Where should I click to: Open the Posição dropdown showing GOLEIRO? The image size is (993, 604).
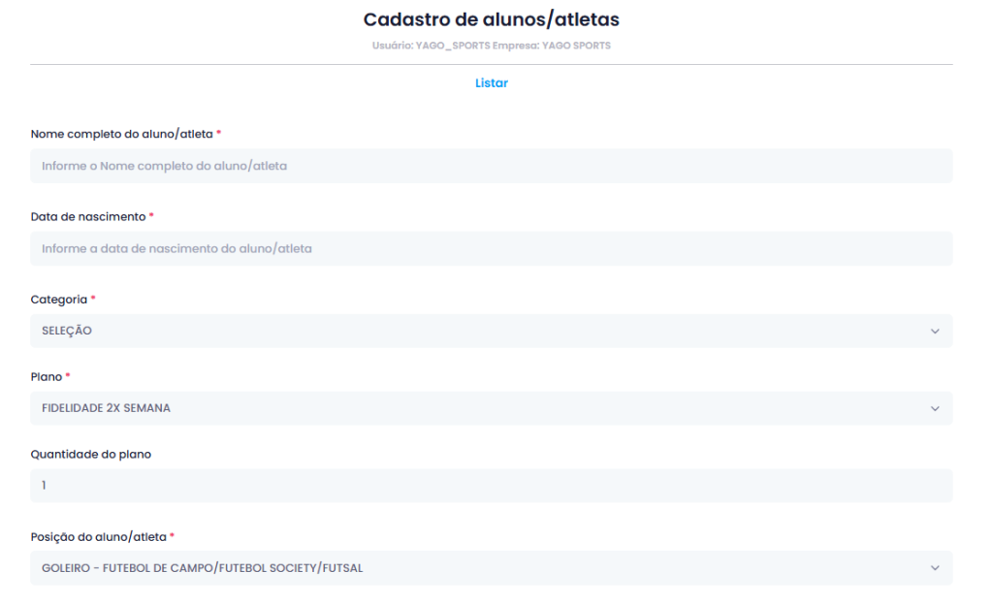coord(475,568)
